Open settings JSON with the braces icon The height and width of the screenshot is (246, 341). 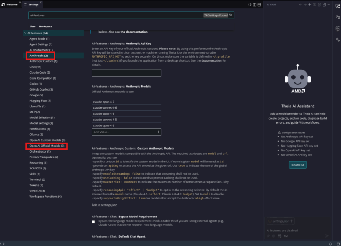click(250, 4)
